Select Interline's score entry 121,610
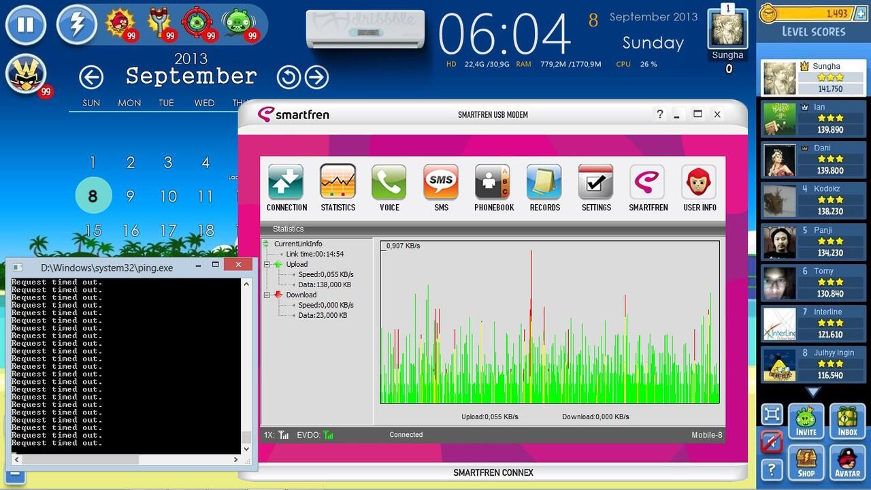The height and width of the screenshot is (490, 871). [813, 323]
